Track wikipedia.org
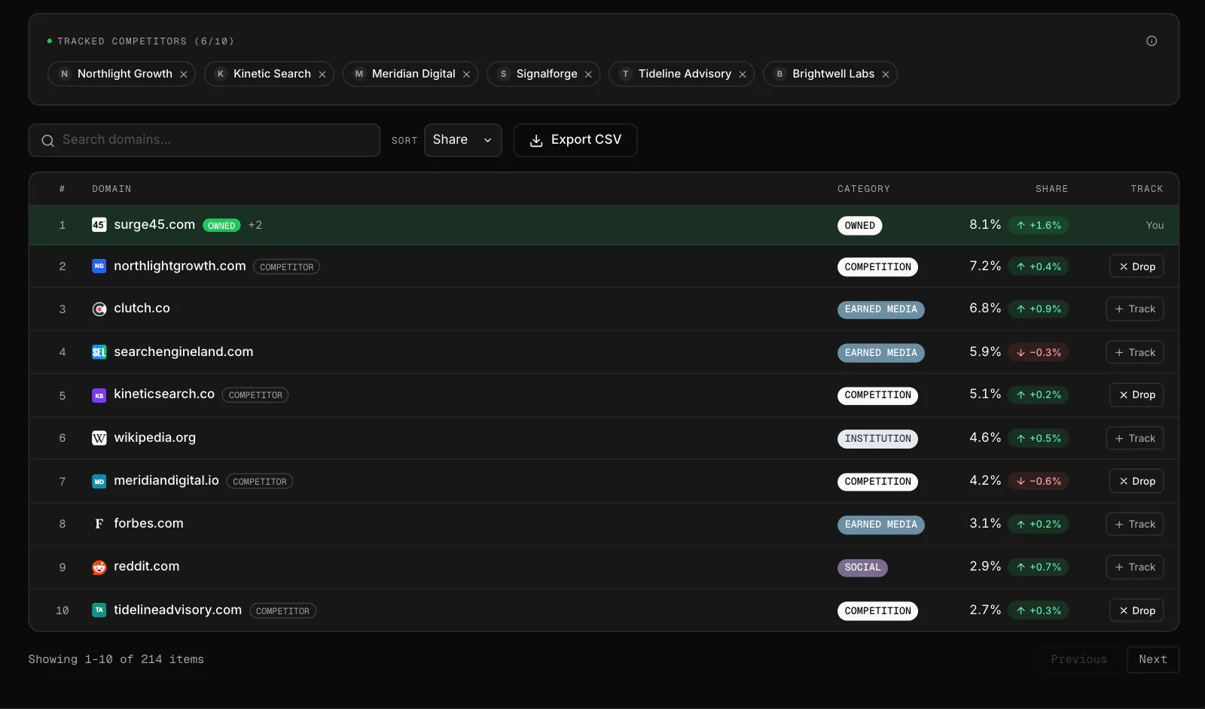The height and width of the screenshot is (709, 1205). 1135,438
